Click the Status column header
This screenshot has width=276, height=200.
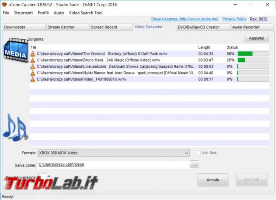point(247,47)
